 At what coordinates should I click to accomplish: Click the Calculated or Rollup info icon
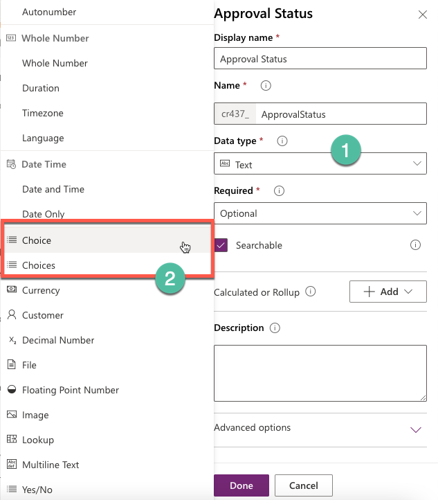pos(310,291)
